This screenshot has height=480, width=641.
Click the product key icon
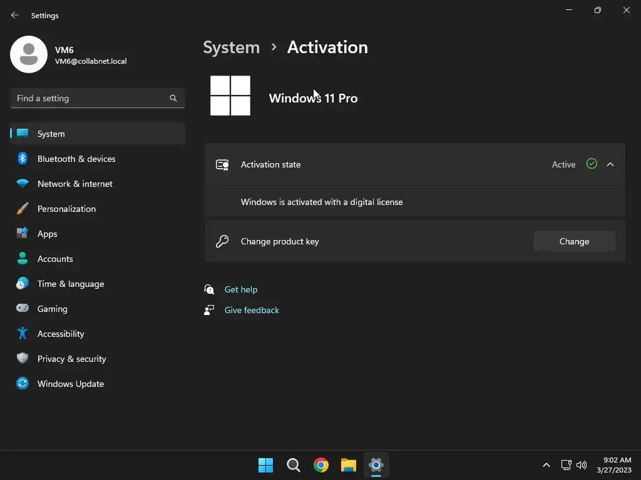(x=222, y=241)
